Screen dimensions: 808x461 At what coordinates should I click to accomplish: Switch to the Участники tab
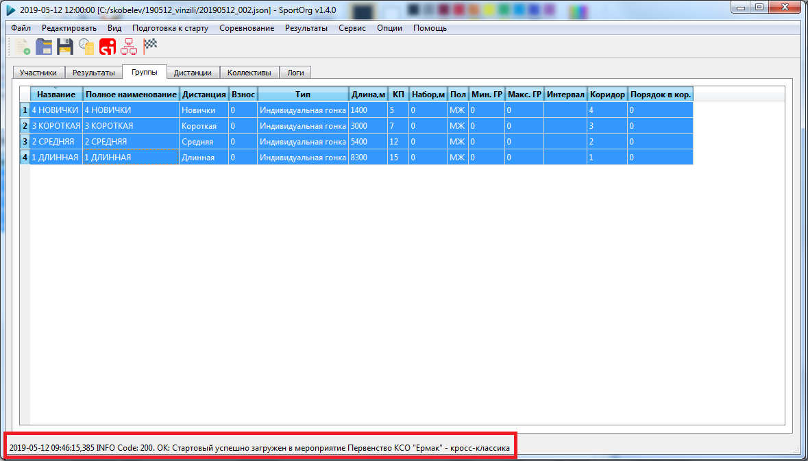point(38,73)
